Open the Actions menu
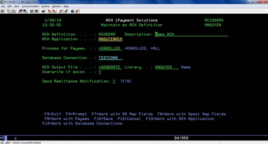 tap(46, 6)
